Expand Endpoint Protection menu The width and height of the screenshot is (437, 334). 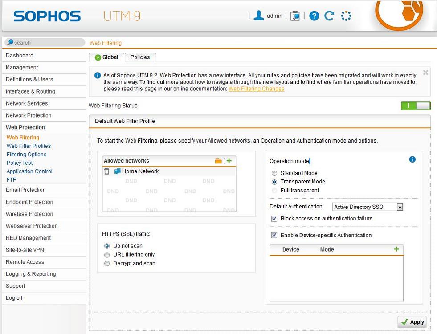[x=44, y=202]
